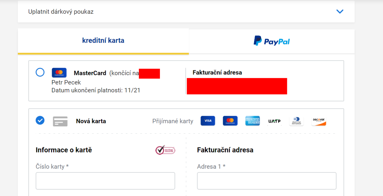Click the MasterCard logo in accepted cards
This screenshot has height=196, width=383.
[230, 121]
